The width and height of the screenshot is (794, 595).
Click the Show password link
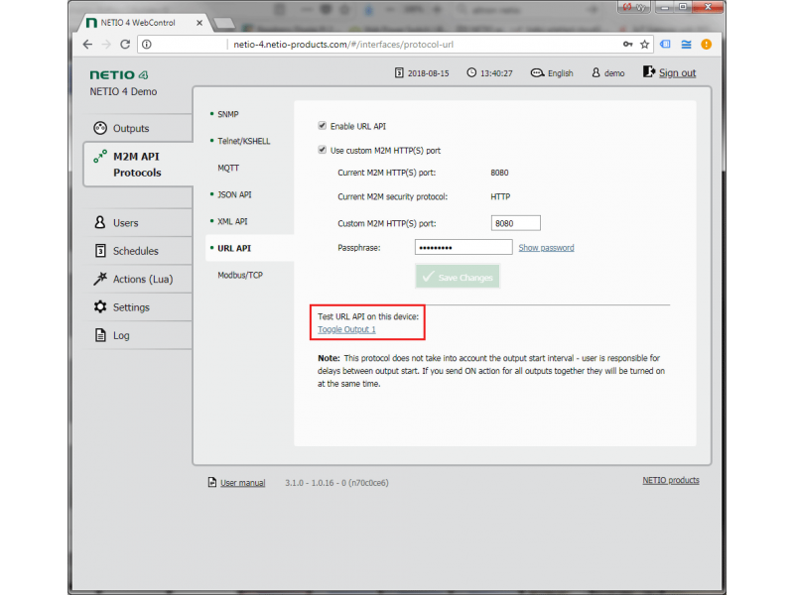546,248
